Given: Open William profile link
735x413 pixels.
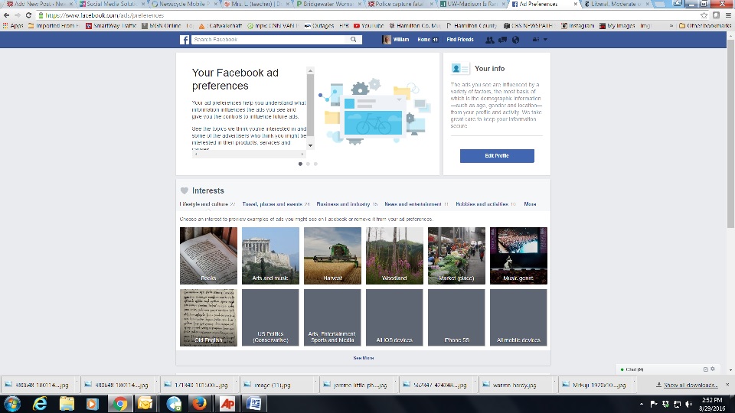Looking at the screenshot, I should click(x=396, y=40).
